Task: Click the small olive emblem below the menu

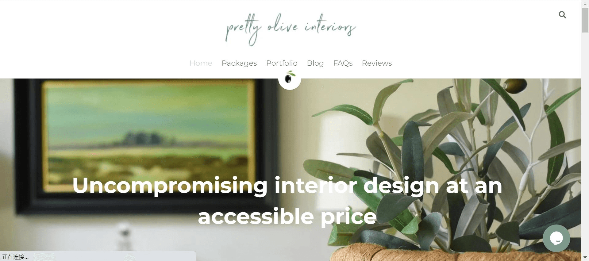Action: 290,79
